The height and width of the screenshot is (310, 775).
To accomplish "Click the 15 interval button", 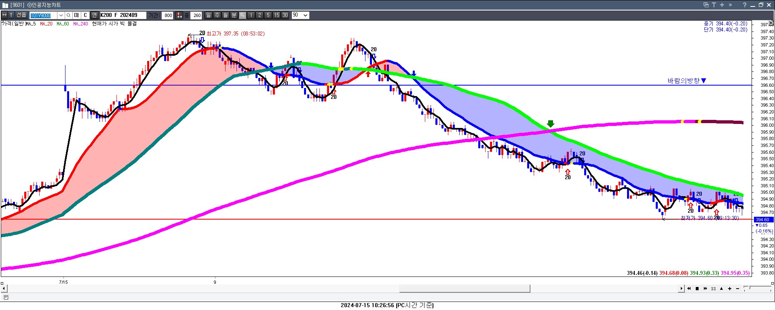I will click(x=277, y=15).
